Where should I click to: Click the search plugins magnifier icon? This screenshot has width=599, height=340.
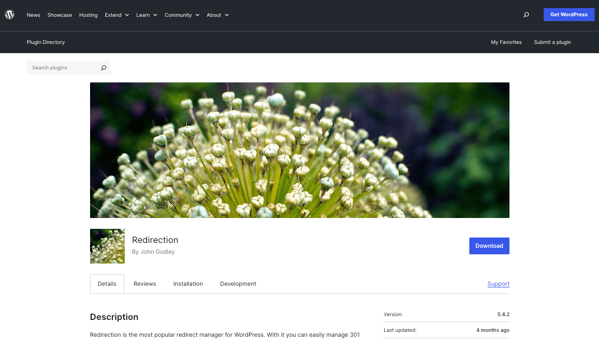click(104, 68)
